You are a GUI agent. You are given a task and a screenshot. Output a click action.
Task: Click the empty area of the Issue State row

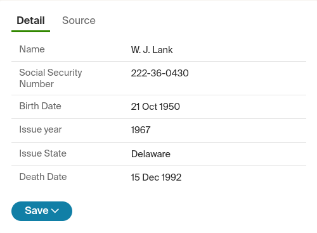pyautogui.click(x=238, y=154)
